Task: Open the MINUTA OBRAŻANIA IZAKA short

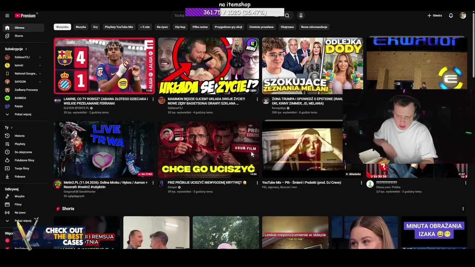Action: click(x=434, y=233)
